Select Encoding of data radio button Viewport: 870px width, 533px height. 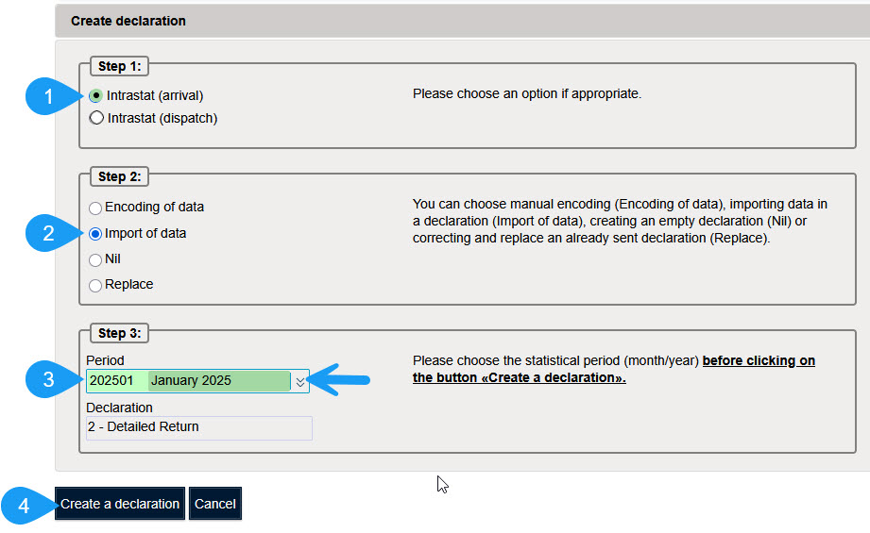95,208
